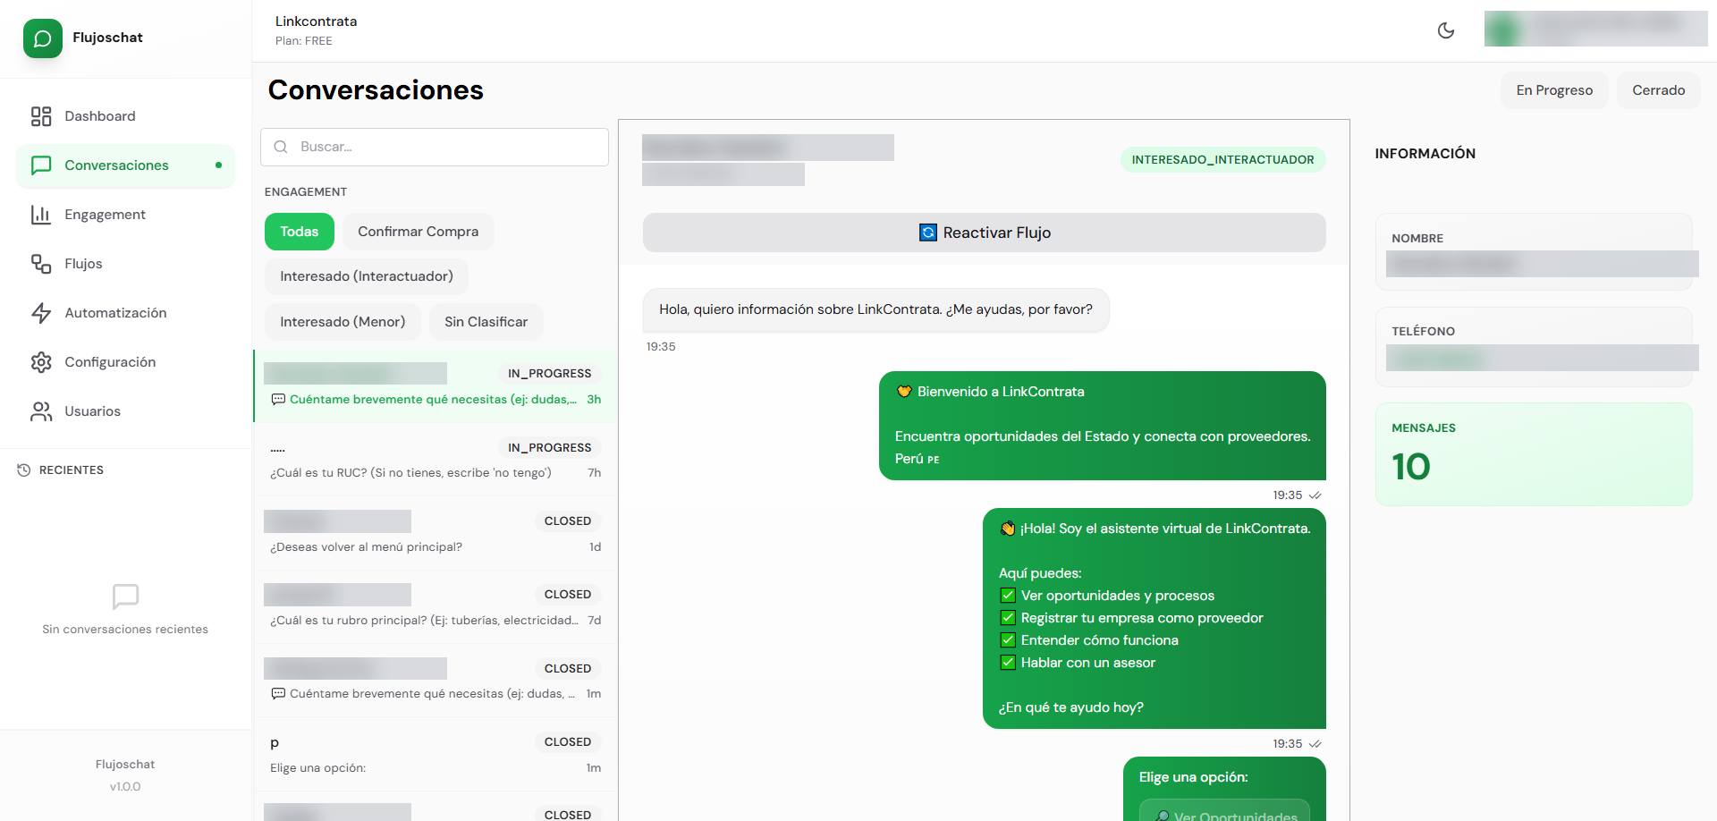Open closed conversation ¿Deseas volver al menú principal?
The width and height of the screenshot is (1717, 821).
tap(436, 534)
